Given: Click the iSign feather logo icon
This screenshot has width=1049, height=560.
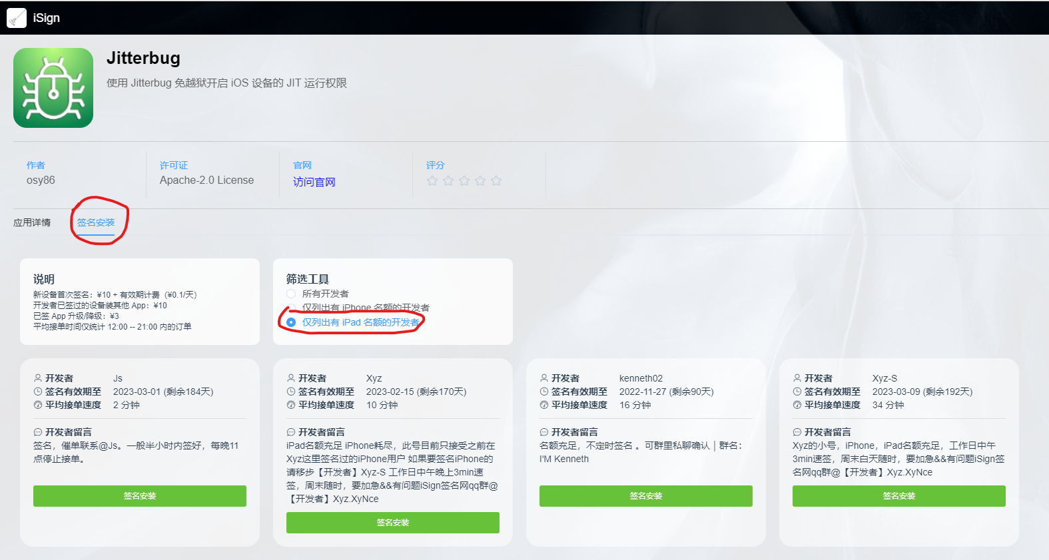Looking at the screenshot, I should tap(17, 18).
